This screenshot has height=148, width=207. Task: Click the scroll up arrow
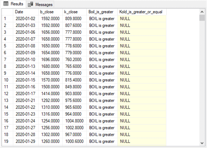click(202, 12)
